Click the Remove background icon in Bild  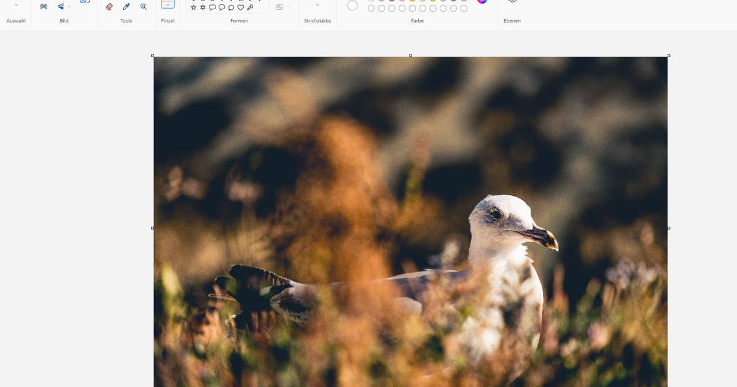[44, 7]
